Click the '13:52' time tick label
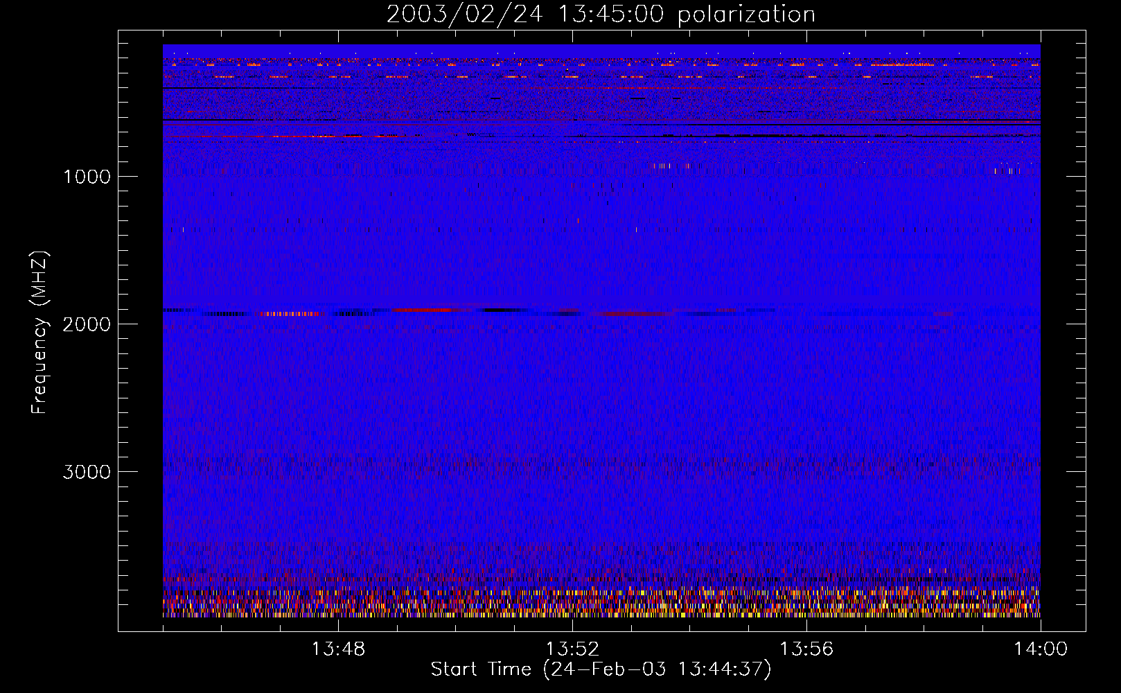 572,649
